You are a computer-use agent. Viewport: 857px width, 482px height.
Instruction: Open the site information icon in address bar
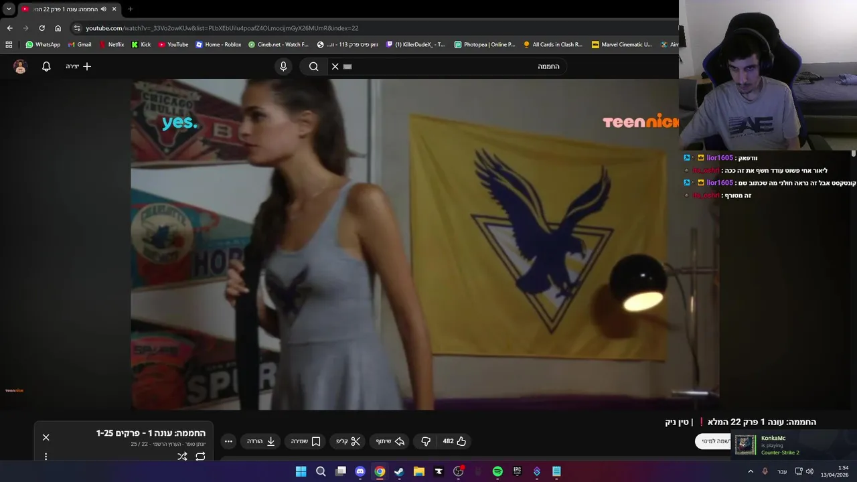tap(77, 28)
